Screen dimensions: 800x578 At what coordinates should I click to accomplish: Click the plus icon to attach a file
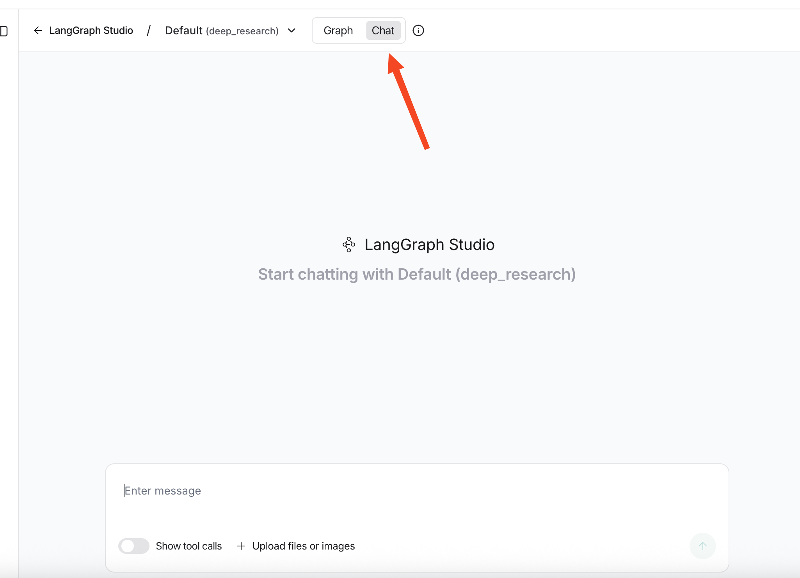[x=241, y=546]
